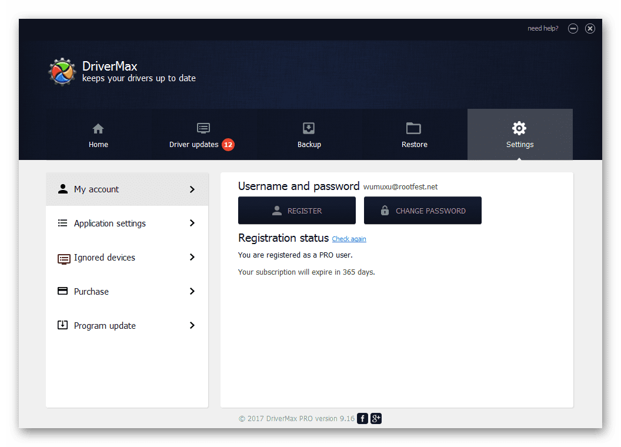Show Ignored devices section
This screenshot has height=447, width=621.
pos(127,257)
